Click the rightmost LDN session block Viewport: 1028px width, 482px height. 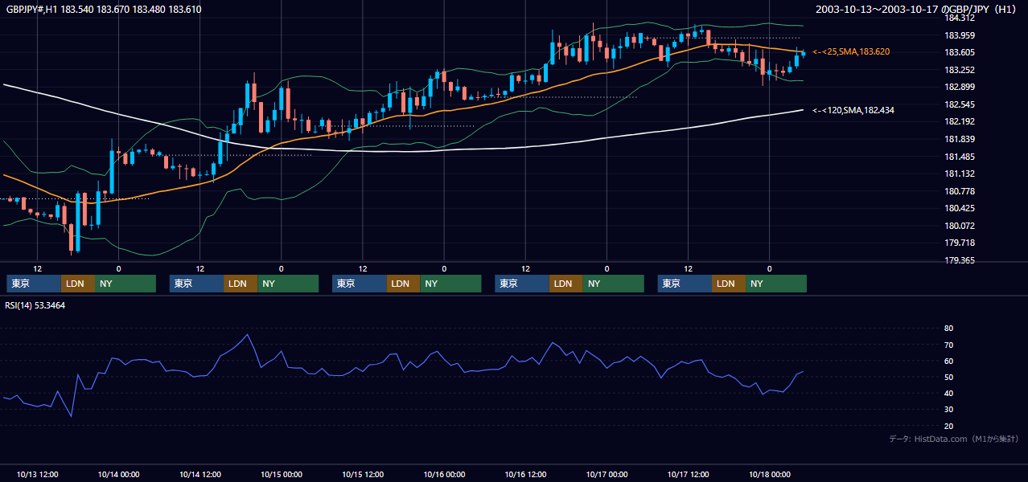[x=729, y=284]
